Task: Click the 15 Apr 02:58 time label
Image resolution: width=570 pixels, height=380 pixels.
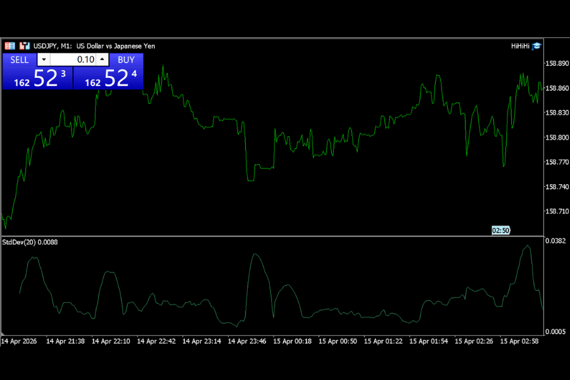Action: pos(519,341)
